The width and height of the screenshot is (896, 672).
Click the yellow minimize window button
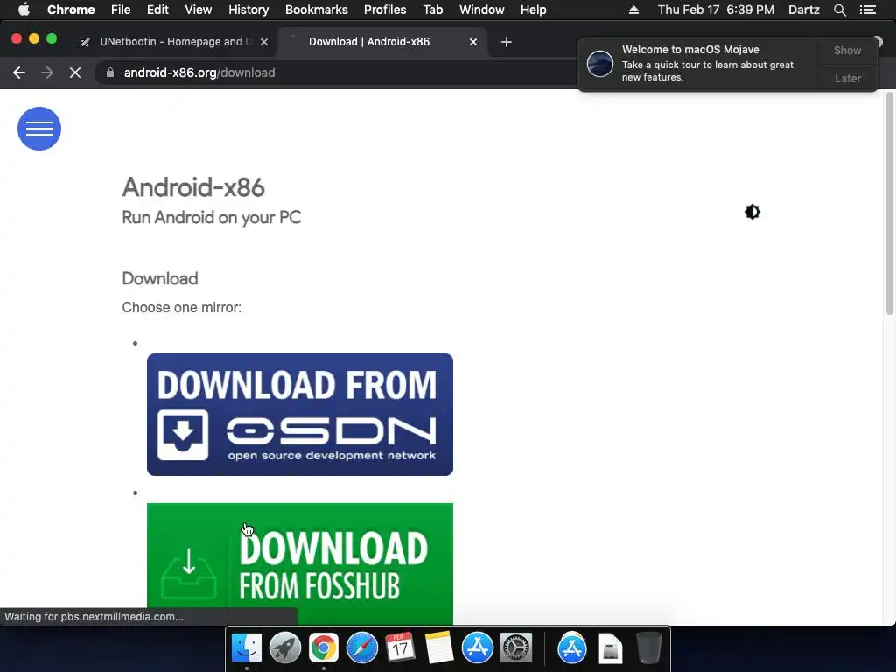34,38
